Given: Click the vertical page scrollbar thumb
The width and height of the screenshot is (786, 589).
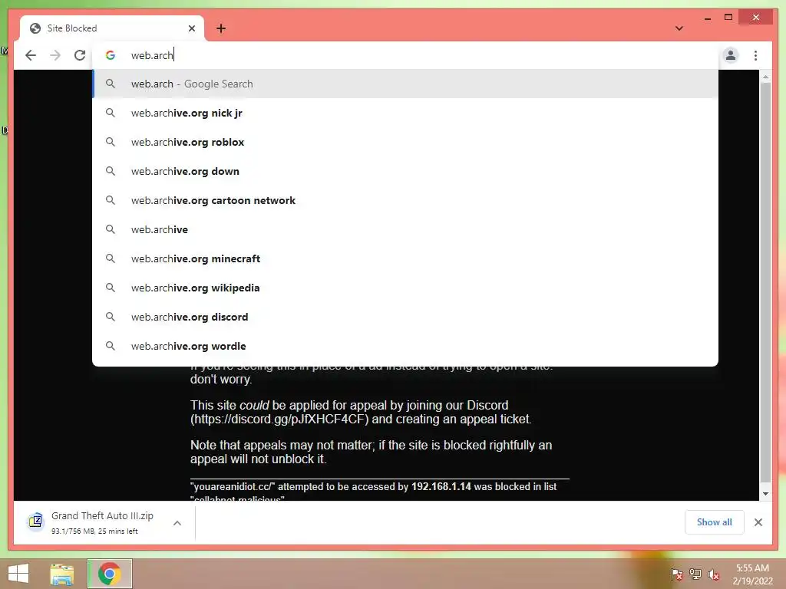Looking at the screenshot, I should pos(765,283).
